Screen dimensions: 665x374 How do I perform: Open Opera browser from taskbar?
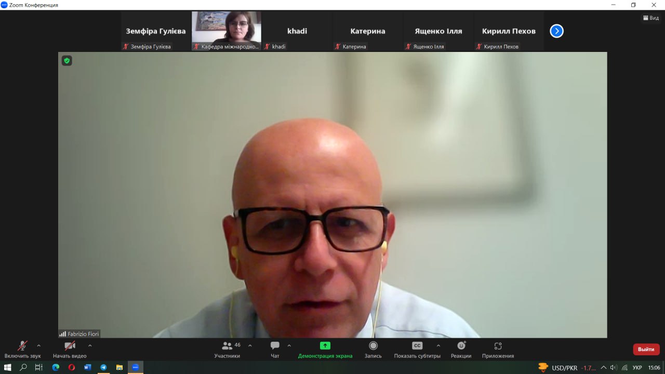tap(72, 367)
